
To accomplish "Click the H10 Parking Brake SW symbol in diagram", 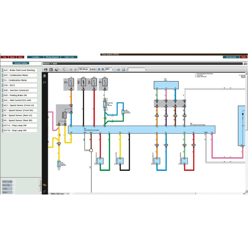I will point(59,164).
